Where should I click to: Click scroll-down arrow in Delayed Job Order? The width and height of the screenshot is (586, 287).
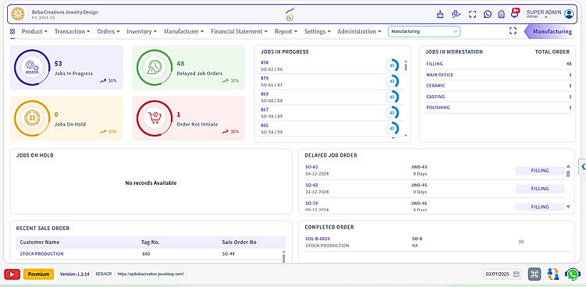point(568,207)
